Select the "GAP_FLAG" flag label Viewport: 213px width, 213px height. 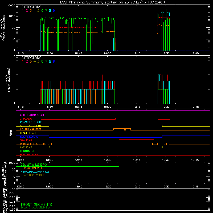26,119
